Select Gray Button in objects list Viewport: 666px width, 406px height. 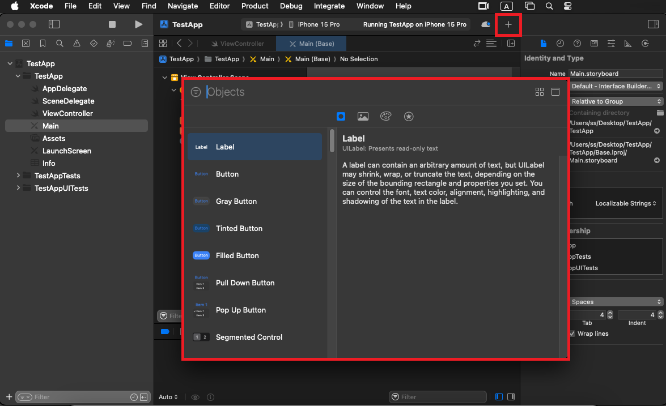255,201
